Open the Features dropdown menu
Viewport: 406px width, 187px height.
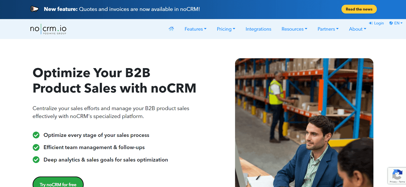[195, 29]
